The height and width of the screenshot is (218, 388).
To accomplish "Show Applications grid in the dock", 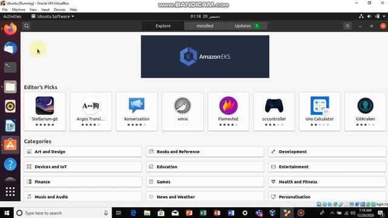I will 10,191.
